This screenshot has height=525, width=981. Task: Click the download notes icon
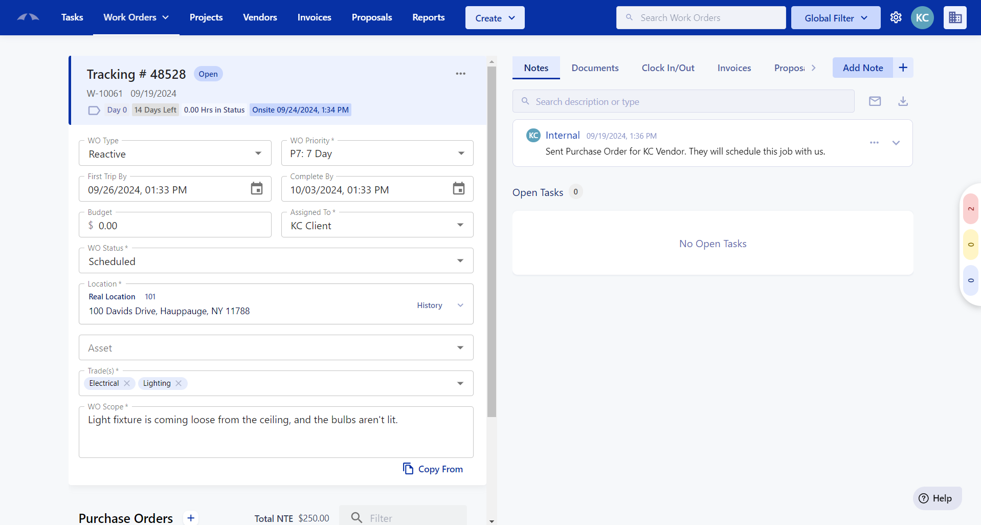(x=903, y=101)
